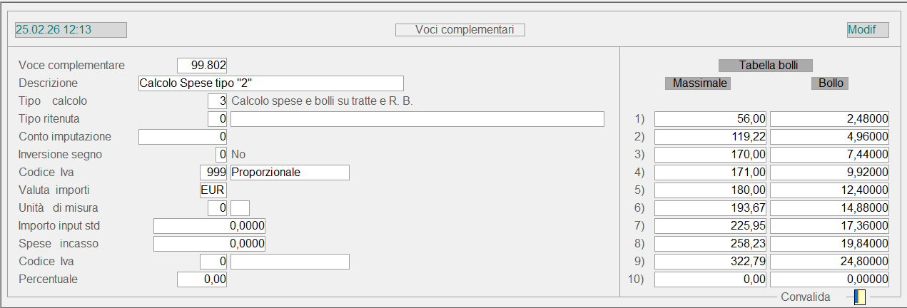Click the Proporzionale Codice Iva description

[290, 173]
